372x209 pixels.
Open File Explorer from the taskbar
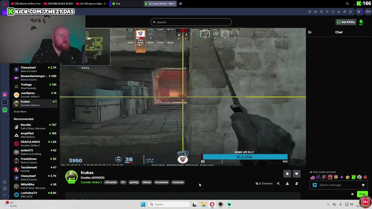(x=203, y=204)
